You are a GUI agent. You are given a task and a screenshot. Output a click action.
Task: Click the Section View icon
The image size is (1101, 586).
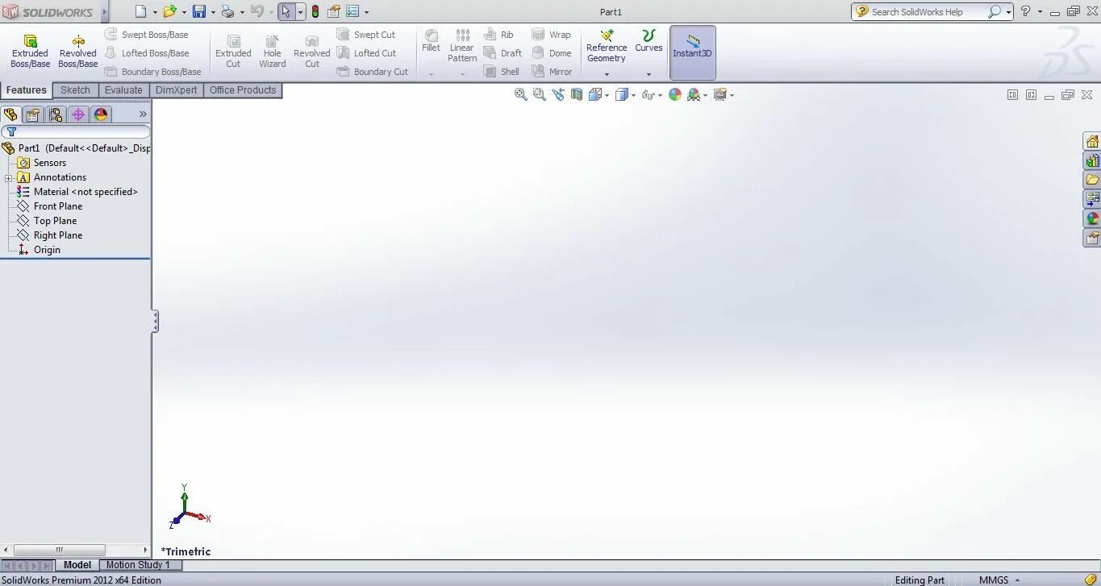click(577, 94)
